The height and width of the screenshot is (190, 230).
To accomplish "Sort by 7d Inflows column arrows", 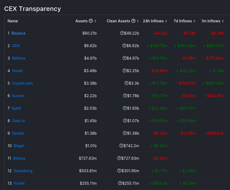I will pyautogui.click(x=194, y=21).
